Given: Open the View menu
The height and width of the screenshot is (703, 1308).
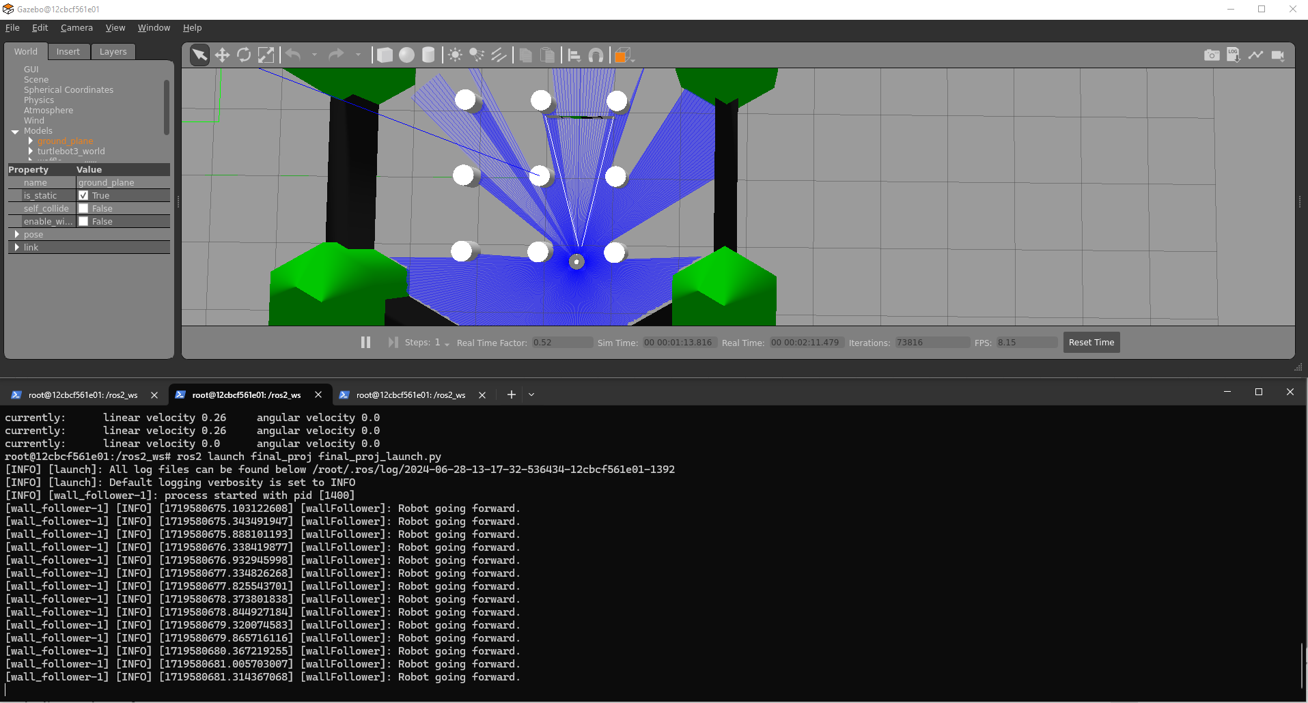Looking at the screenshot, I should click(x=115, y=28).
